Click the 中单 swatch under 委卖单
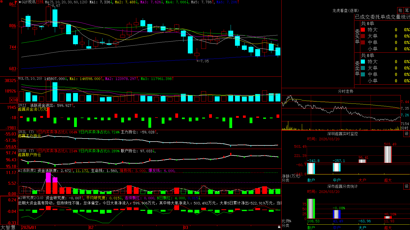 363,74
